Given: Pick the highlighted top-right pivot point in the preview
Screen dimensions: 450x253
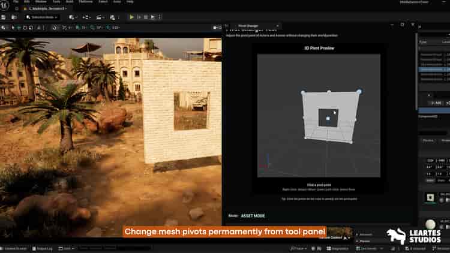Looking at the screenshot, I should coord(359,92).
